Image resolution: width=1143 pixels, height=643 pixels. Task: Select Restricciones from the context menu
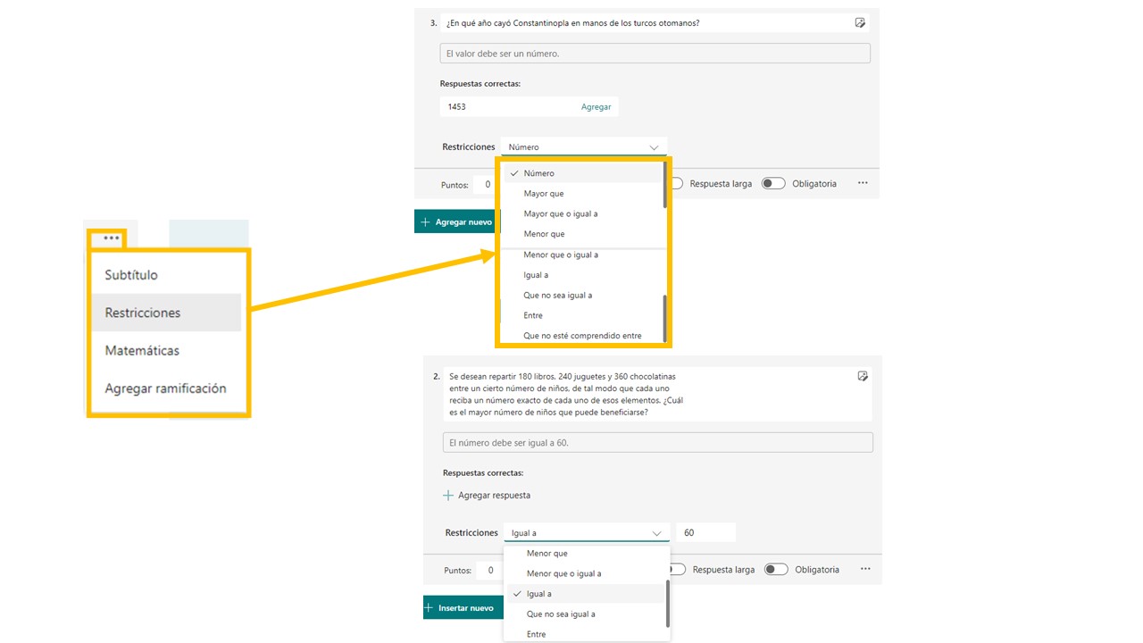coord(165,313)
